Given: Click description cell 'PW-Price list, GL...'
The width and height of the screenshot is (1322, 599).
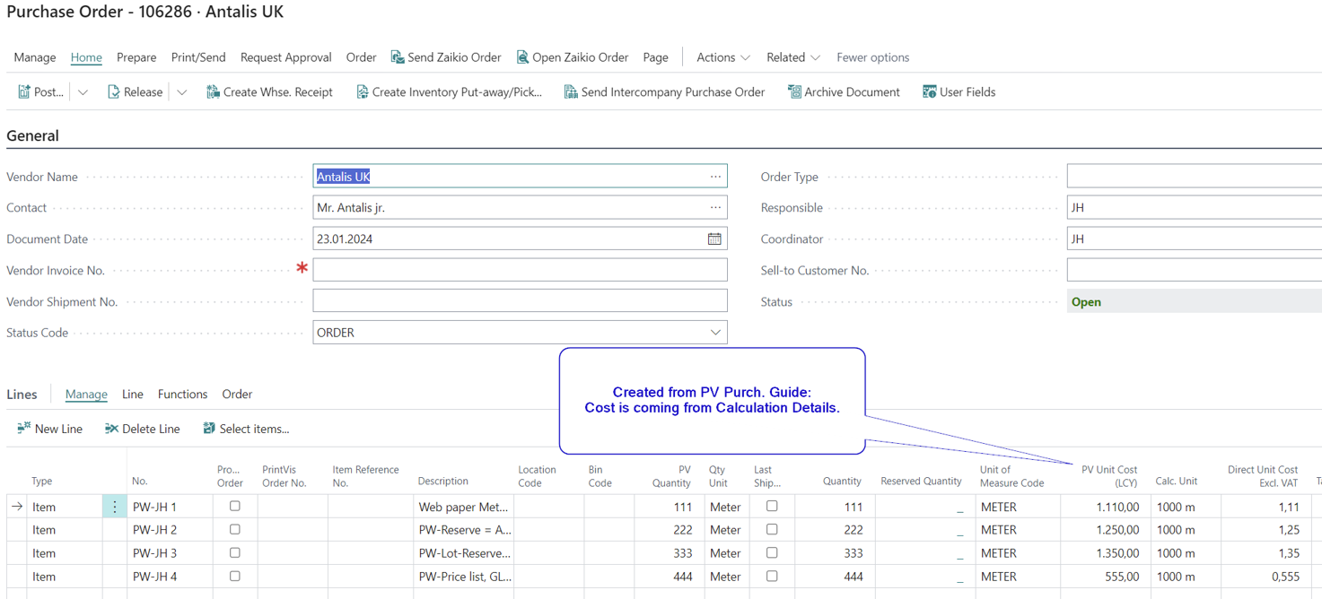Looking at the screenshot, I should [463, 577].
